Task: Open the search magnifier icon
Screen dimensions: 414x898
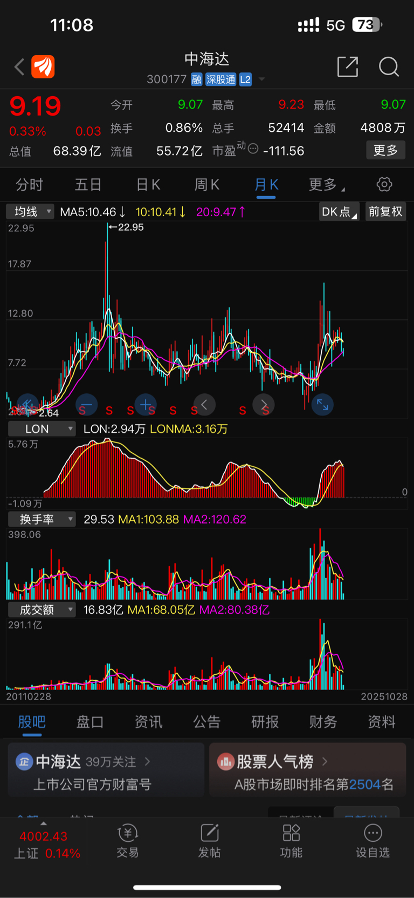Action: (389, 67)
